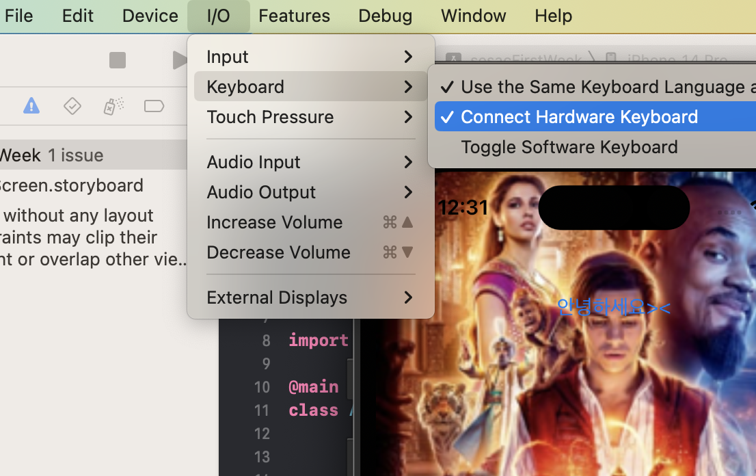Open the Debug menu
This screenshot has width=756, height=476.
tap(386, 16)
